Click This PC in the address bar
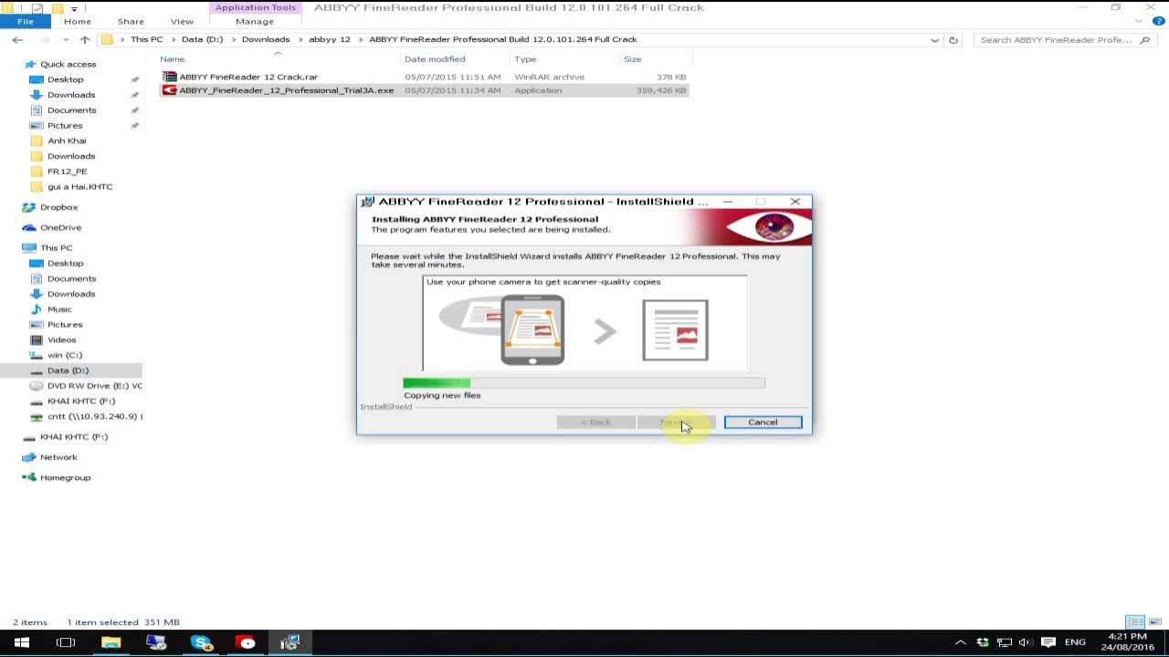 [146, 40]
